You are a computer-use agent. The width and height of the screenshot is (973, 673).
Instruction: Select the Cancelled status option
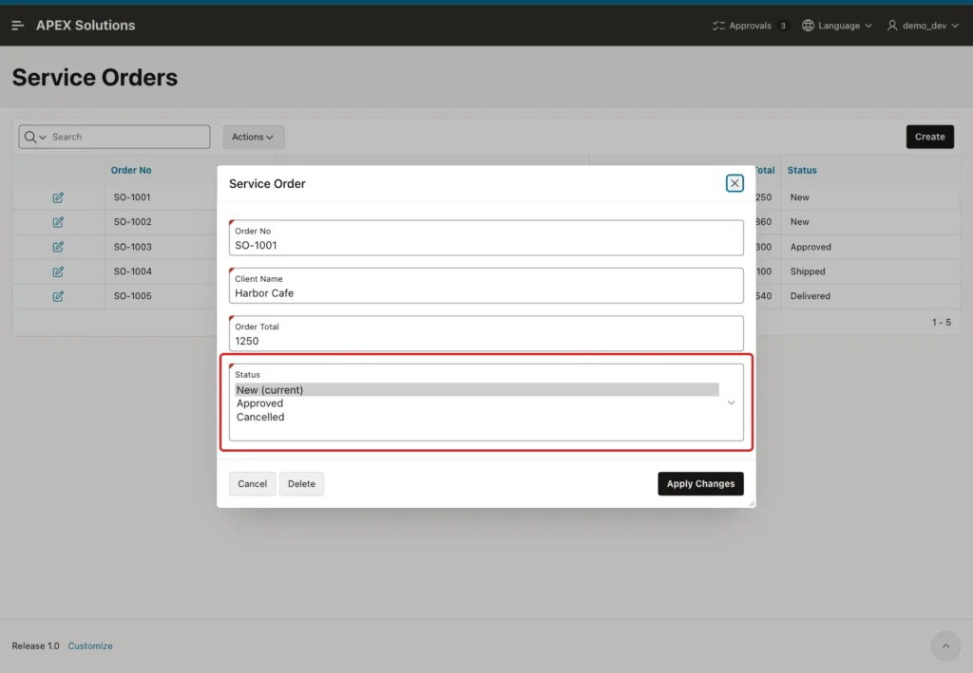click(x=477, y=417)
